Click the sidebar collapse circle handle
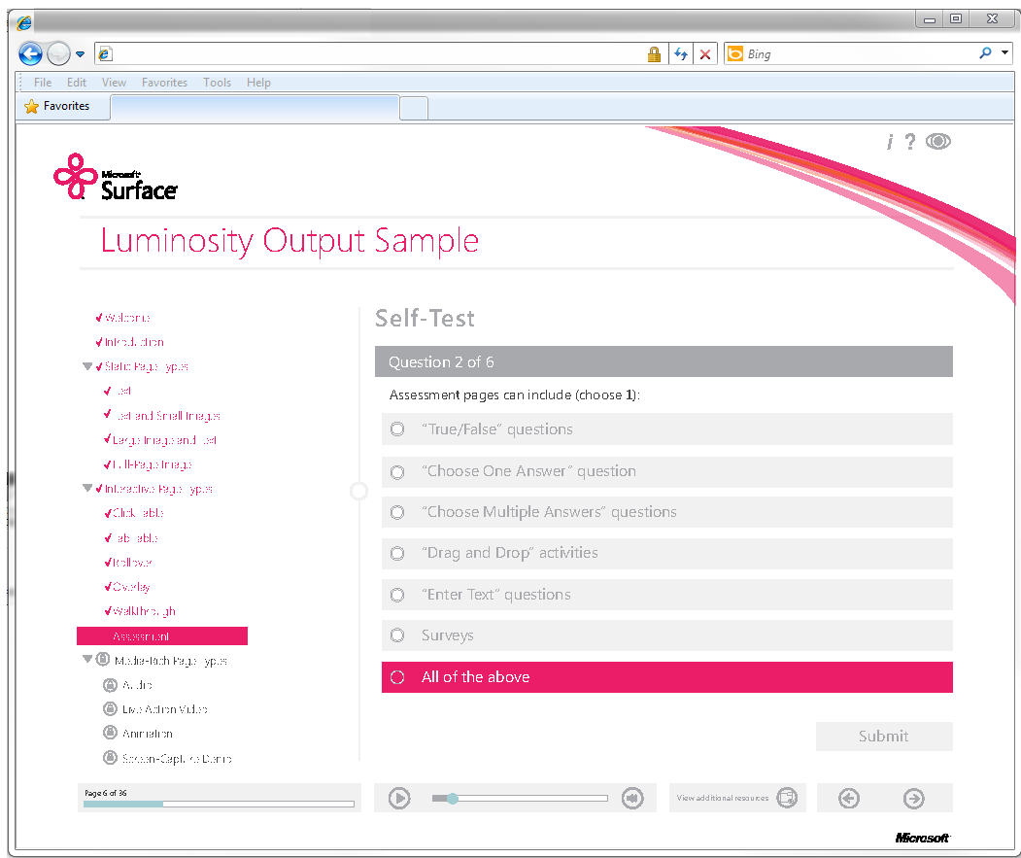This screenshot has height=858, width=1021. [358, 491]
